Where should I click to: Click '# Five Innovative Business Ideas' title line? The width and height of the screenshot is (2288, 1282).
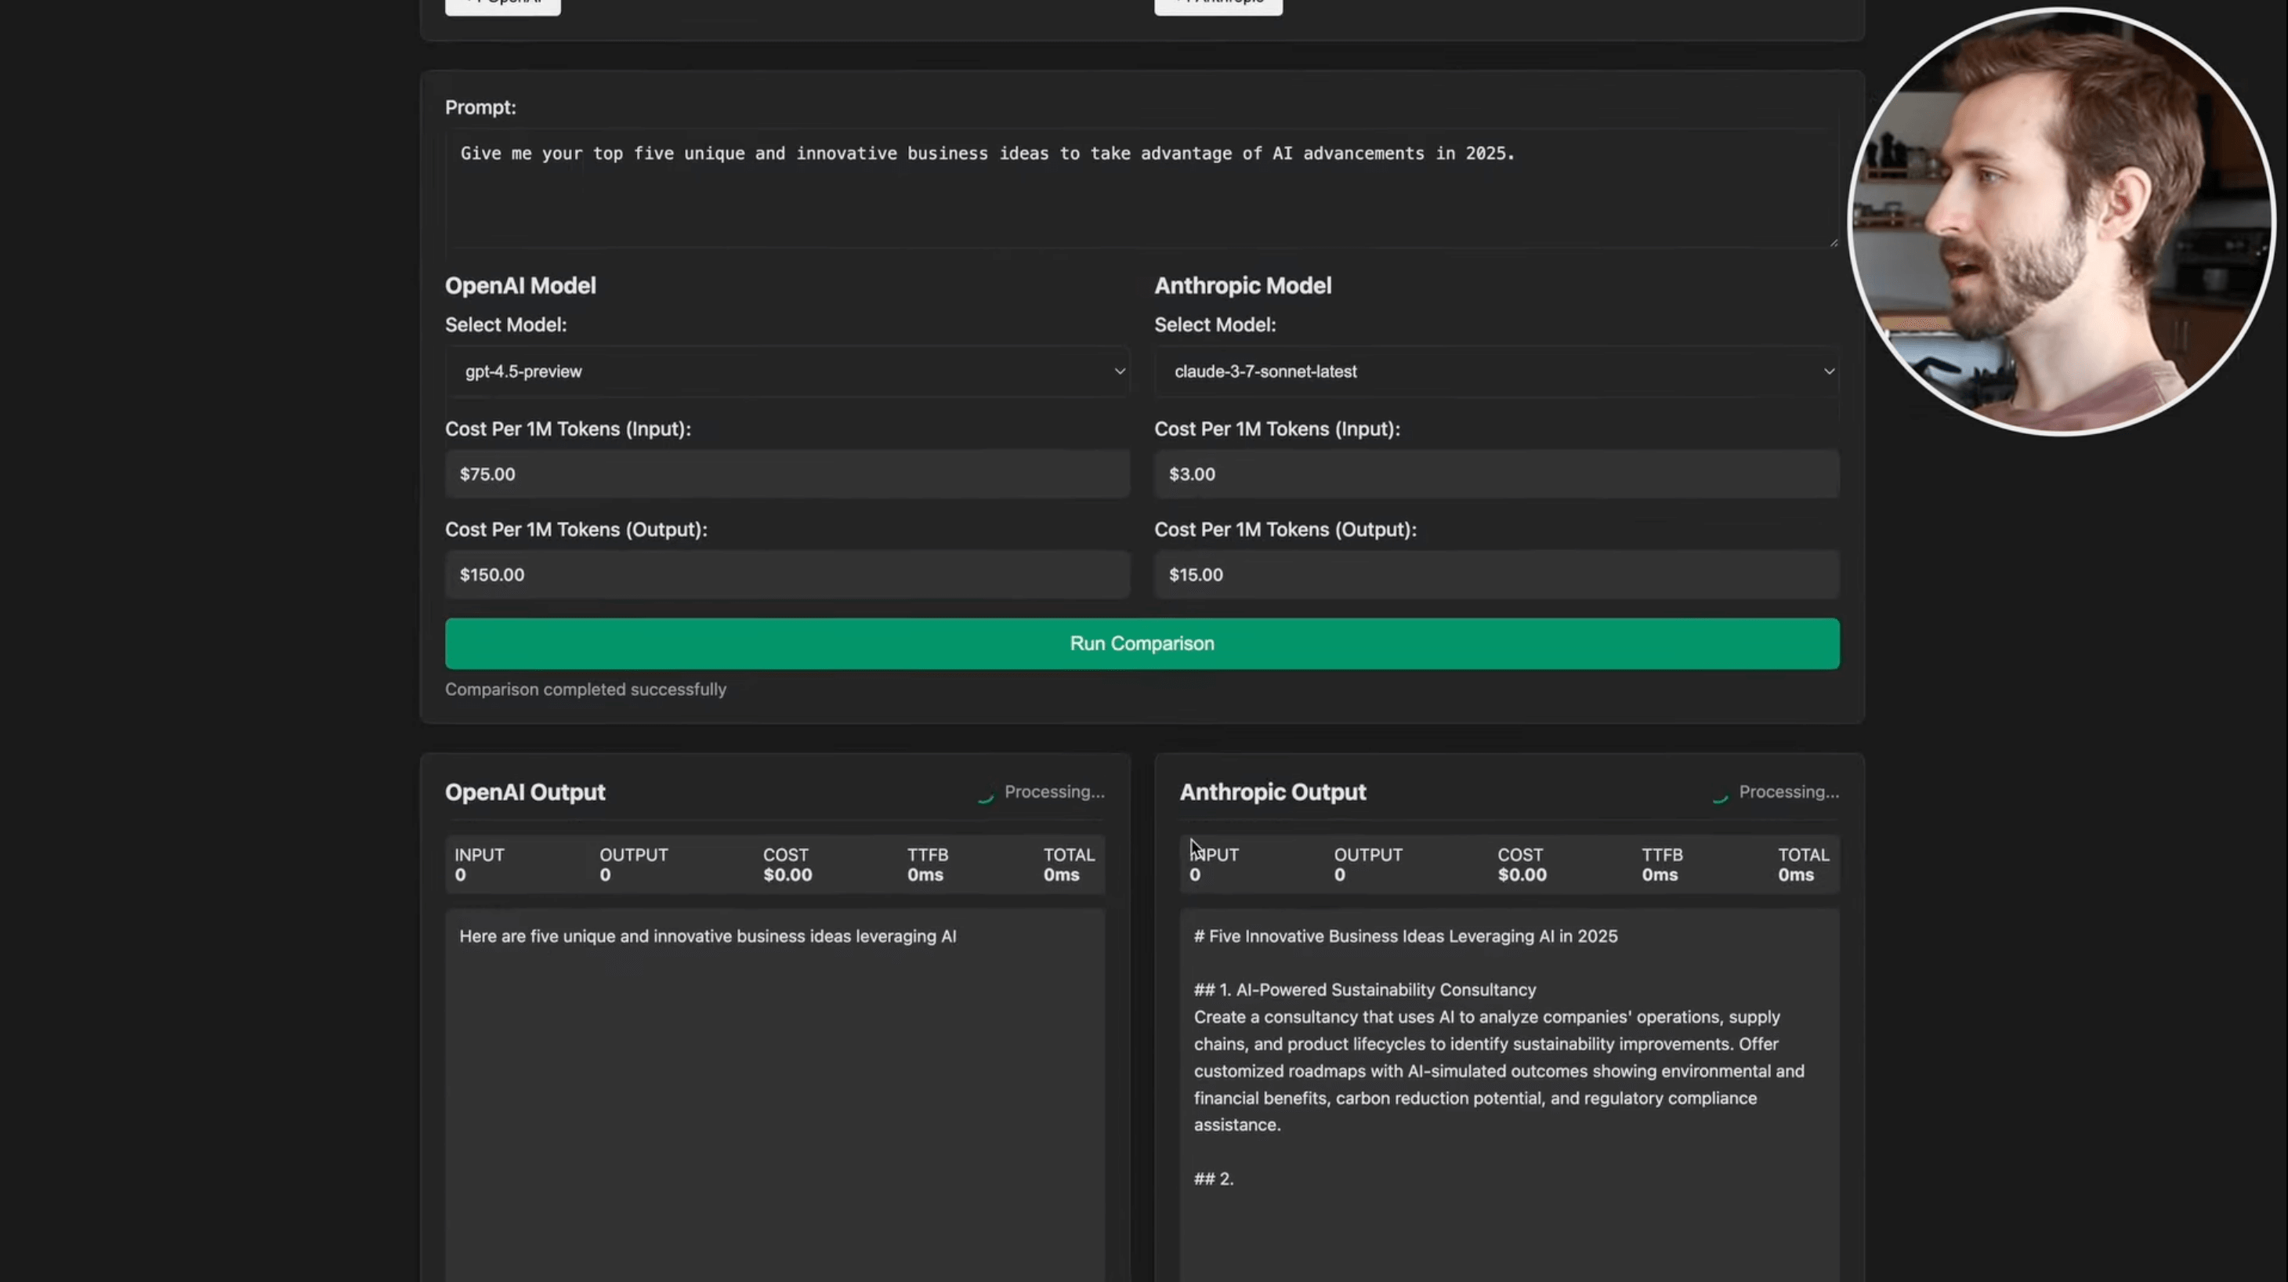[1405, 936]
